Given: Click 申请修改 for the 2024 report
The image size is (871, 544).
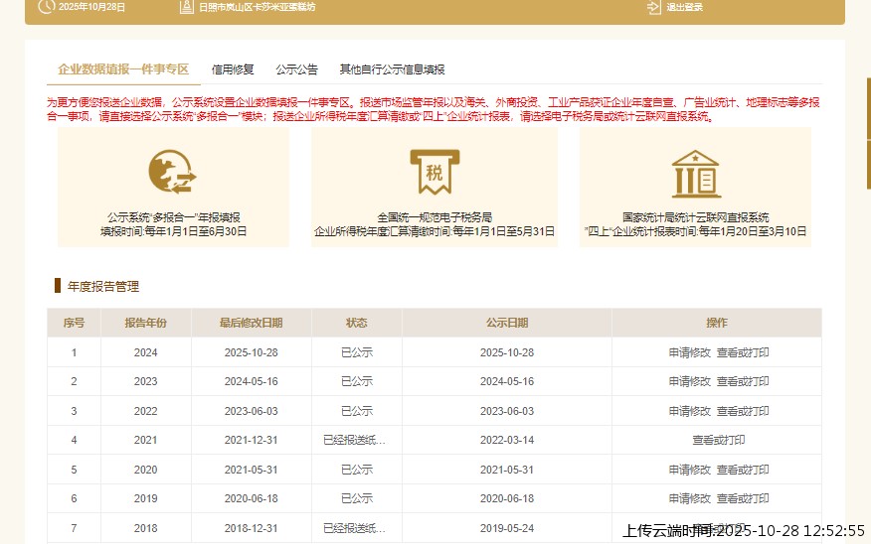Looking at the screenshot, I should tap(689, 352).
